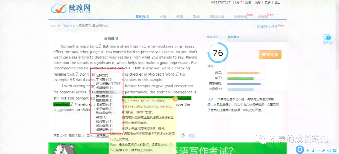Open the 自测 navigation tab
339x154 pixels.
click(163, 17)
